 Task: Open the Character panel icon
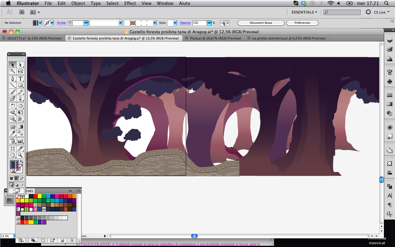[389, 196]
